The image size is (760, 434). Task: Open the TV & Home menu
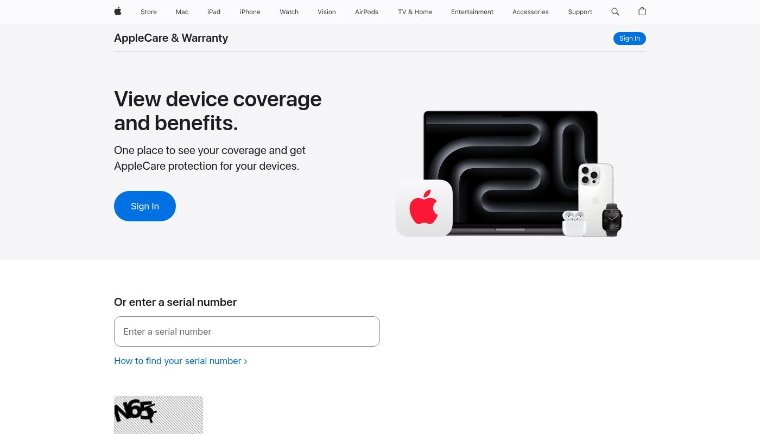pos(415,12)
